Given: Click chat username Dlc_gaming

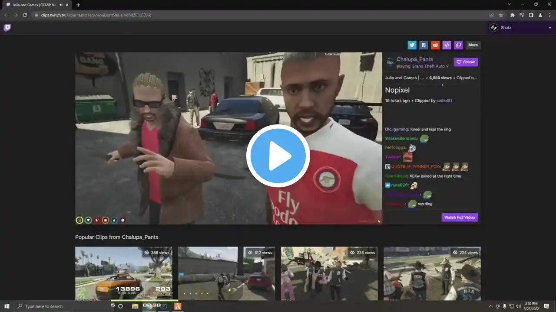Looking at the screenshot, I should tap(397, 129).
